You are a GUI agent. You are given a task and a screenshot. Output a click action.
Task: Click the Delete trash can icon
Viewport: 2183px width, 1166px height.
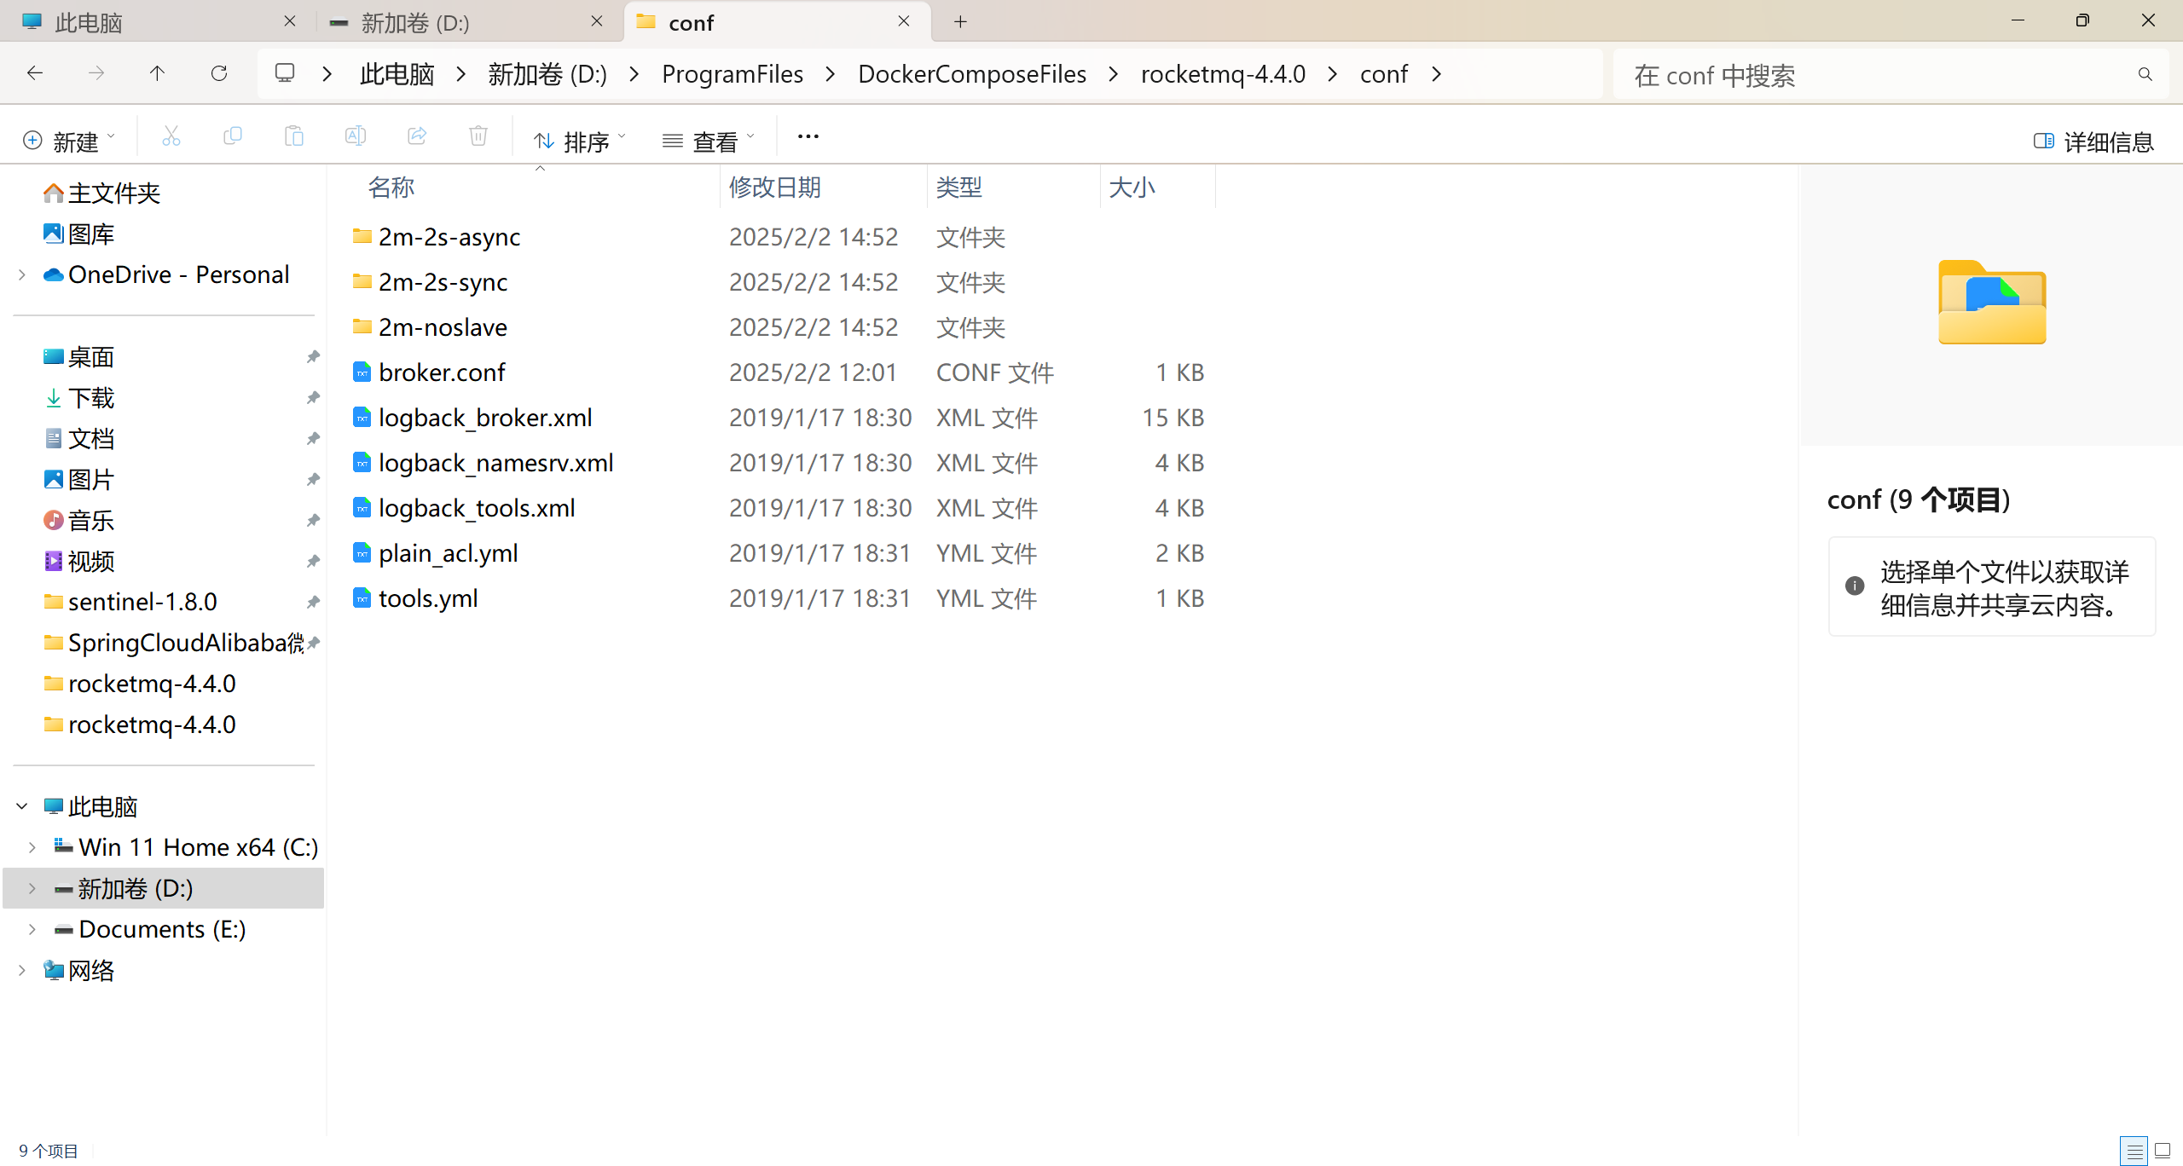pyautogui.click(x=478, y=136)
